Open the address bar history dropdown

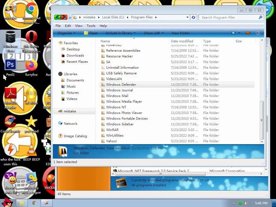(187, 17)
